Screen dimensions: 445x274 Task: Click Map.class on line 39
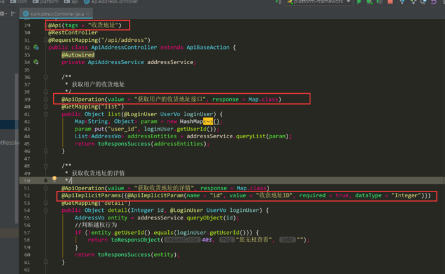click(x=263, y=100)
